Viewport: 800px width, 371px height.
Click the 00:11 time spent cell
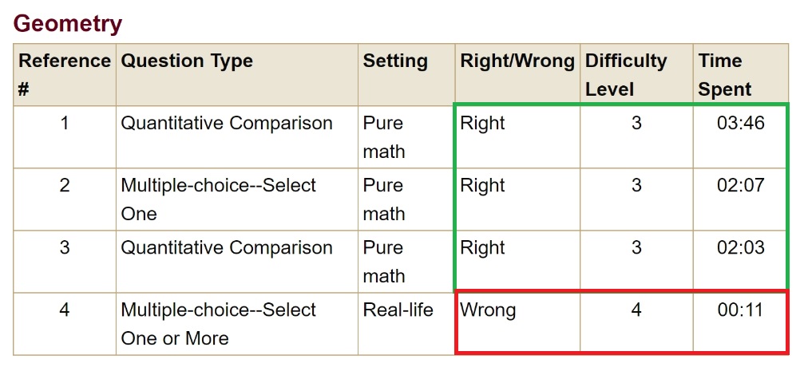pyautogui.click(x=740, y=310)
